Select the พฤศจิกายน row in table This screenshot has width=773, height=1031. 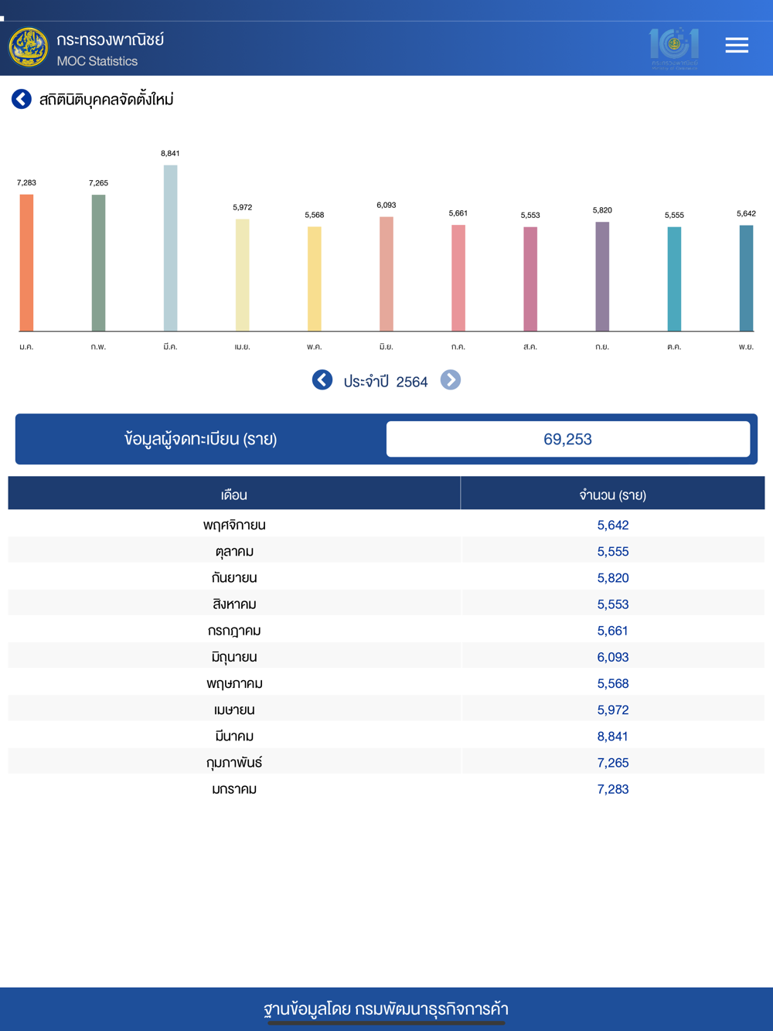coord(386,525)
